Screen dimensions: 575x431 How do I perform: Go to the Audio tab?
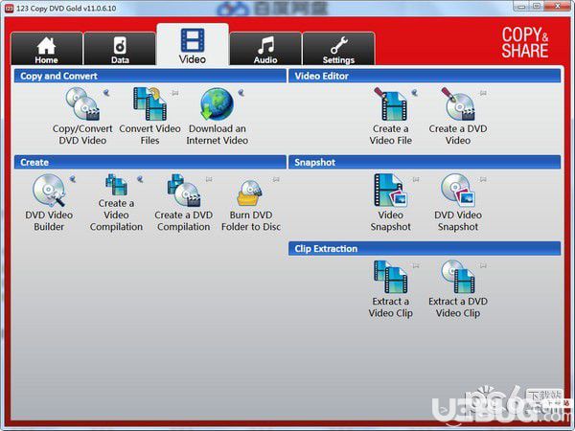tap(265, 49)
